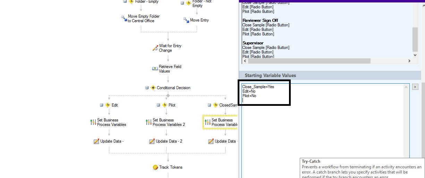Click the field list's vertical scrollbar thumb
Screen dimensions: 425x178
[415, 40]
